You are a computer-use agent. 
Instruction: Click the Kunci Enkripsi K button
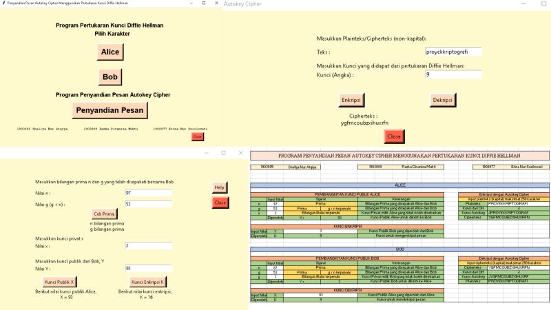point(147,282)
